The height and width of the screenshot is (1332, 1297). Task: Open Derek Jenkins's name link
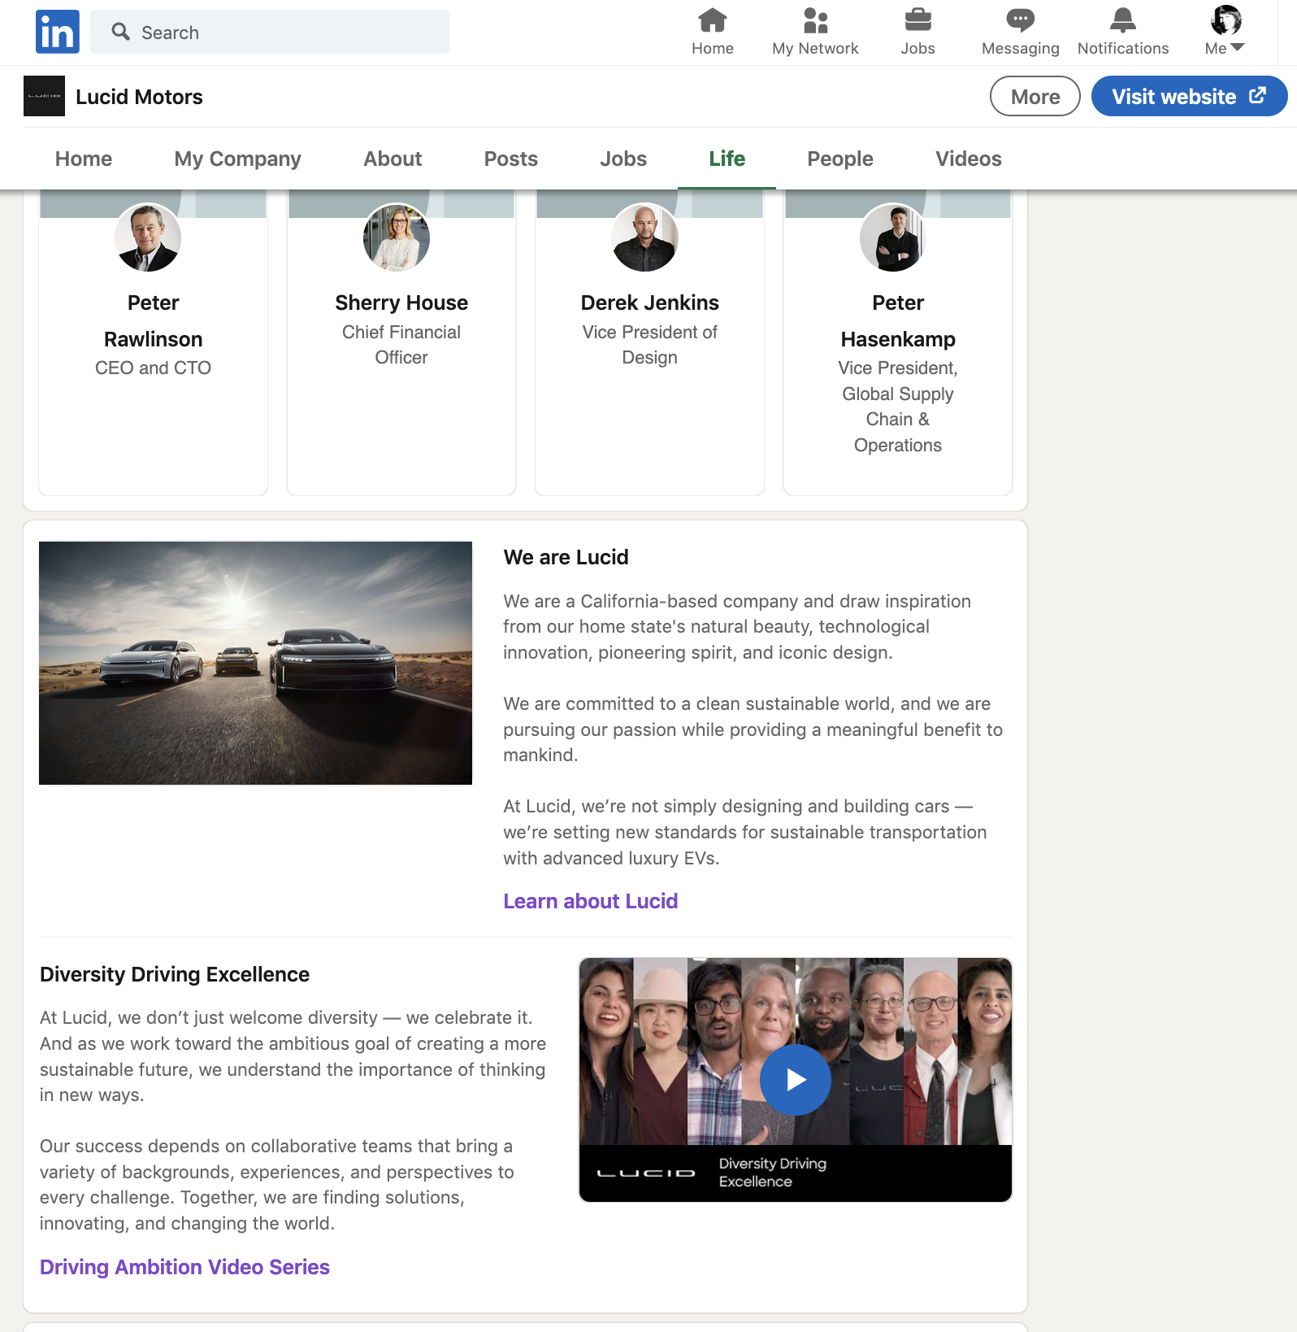pyautogui.click(x=649, y=303)
